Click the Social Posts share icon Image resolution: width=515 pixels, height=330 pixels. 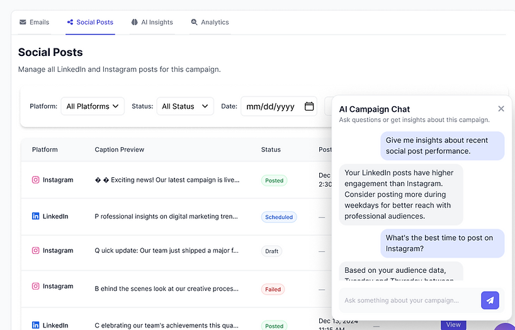(x=70, y=22)
